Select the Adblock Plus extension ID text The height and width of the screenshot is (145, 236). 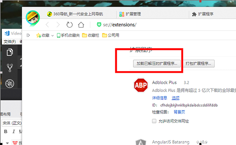coord(189,105)
